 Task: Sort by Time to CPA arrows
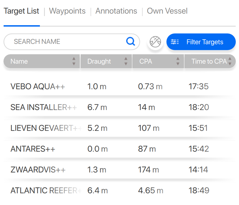click(x=230, y=61)
